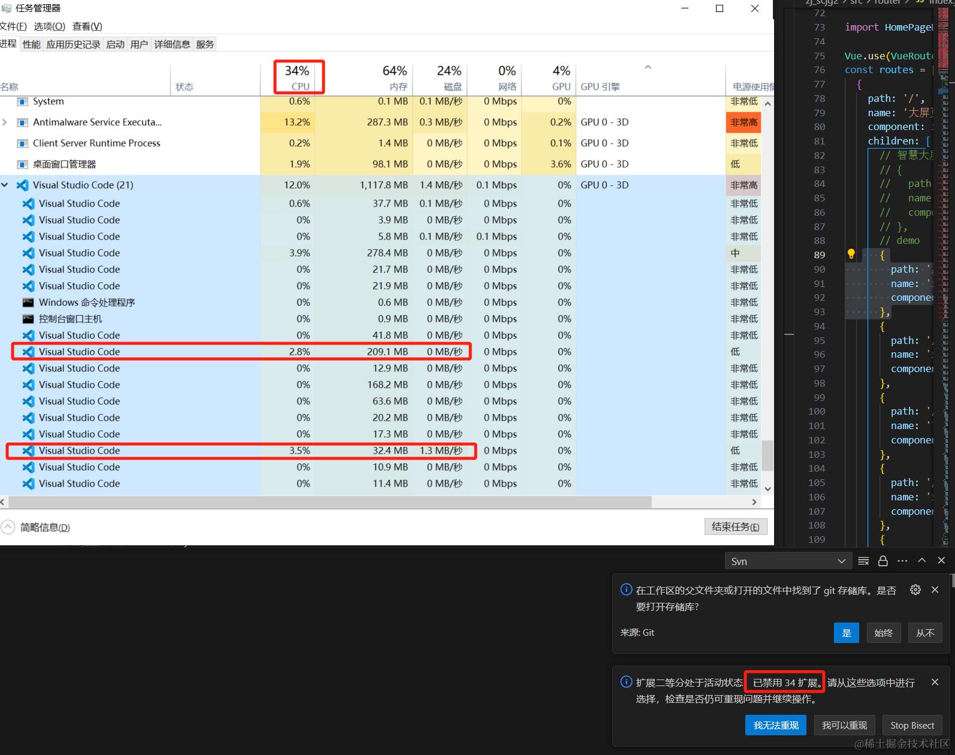Select the 控制台窗口主机 row
The image size is (955, 755).
point(380,319)
